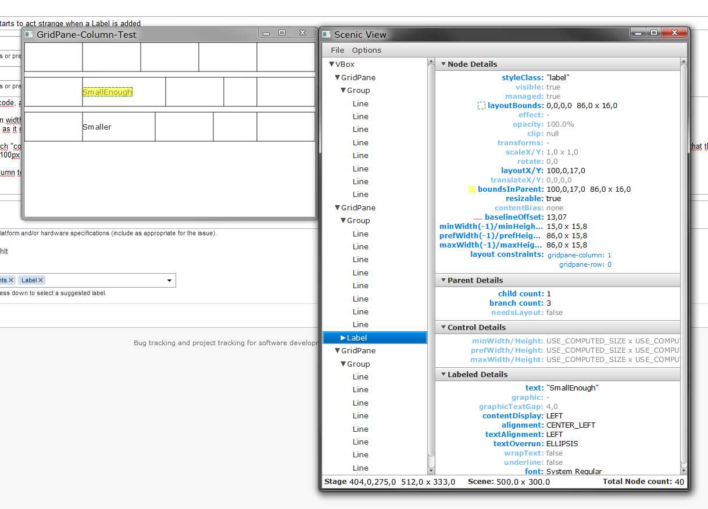Collapse the Node Details section
Viewport: 708px width, 509px height.
click(x=443, y=64)
